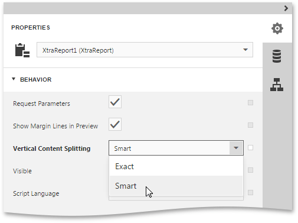Click the marker square beside Show Margin Lines
The height and width of the screenshot is (223, 298).
tap(250, 125)
